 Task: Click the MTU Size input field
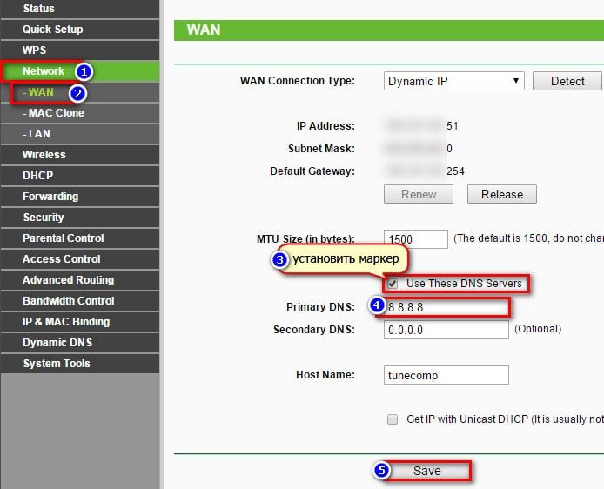click(x=415, y=238)
